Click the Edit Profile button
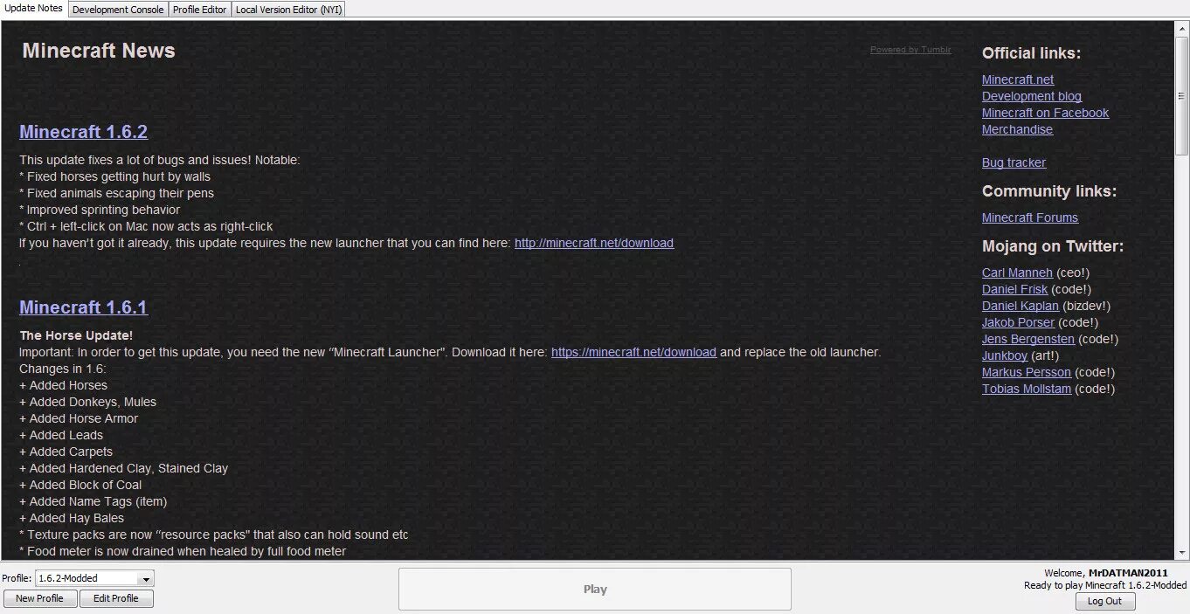 116,598
